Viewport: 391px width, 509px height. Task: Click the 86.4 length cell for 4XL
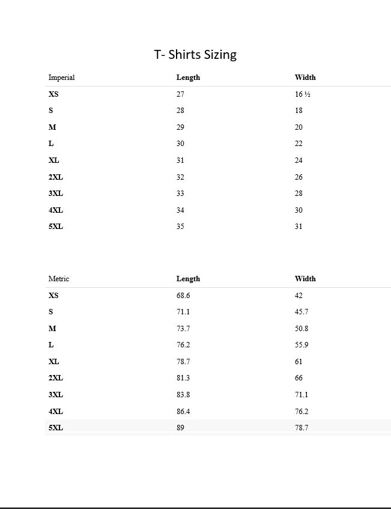coord(183,412)
